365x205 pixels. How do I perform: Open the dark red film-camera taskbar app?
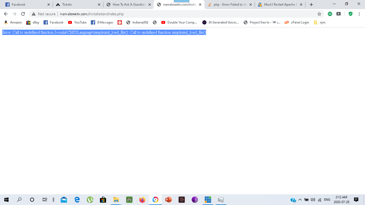[x=182, y=200]
